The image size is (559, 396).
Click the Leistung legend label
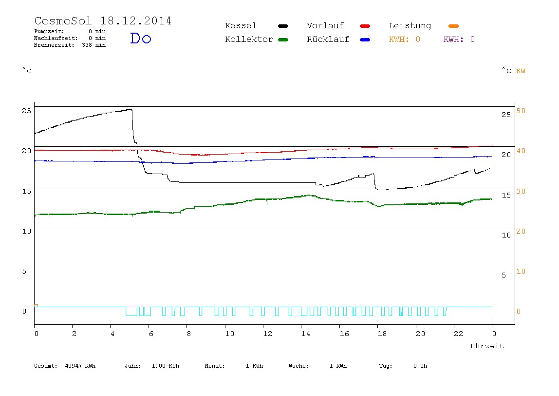point(410,26)
